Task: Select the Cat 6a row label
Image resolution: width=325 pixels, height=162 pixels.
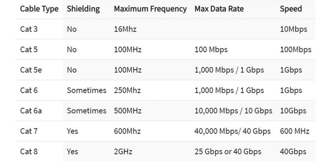Action: [31, 111]
